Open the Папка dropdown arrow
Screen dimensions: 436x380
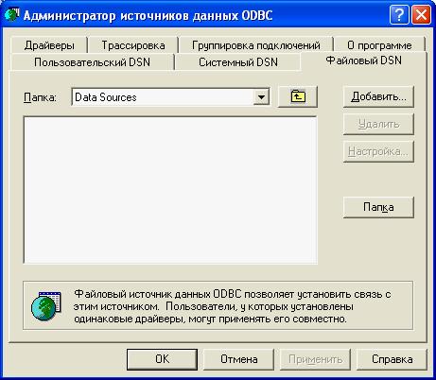(261, 97)
